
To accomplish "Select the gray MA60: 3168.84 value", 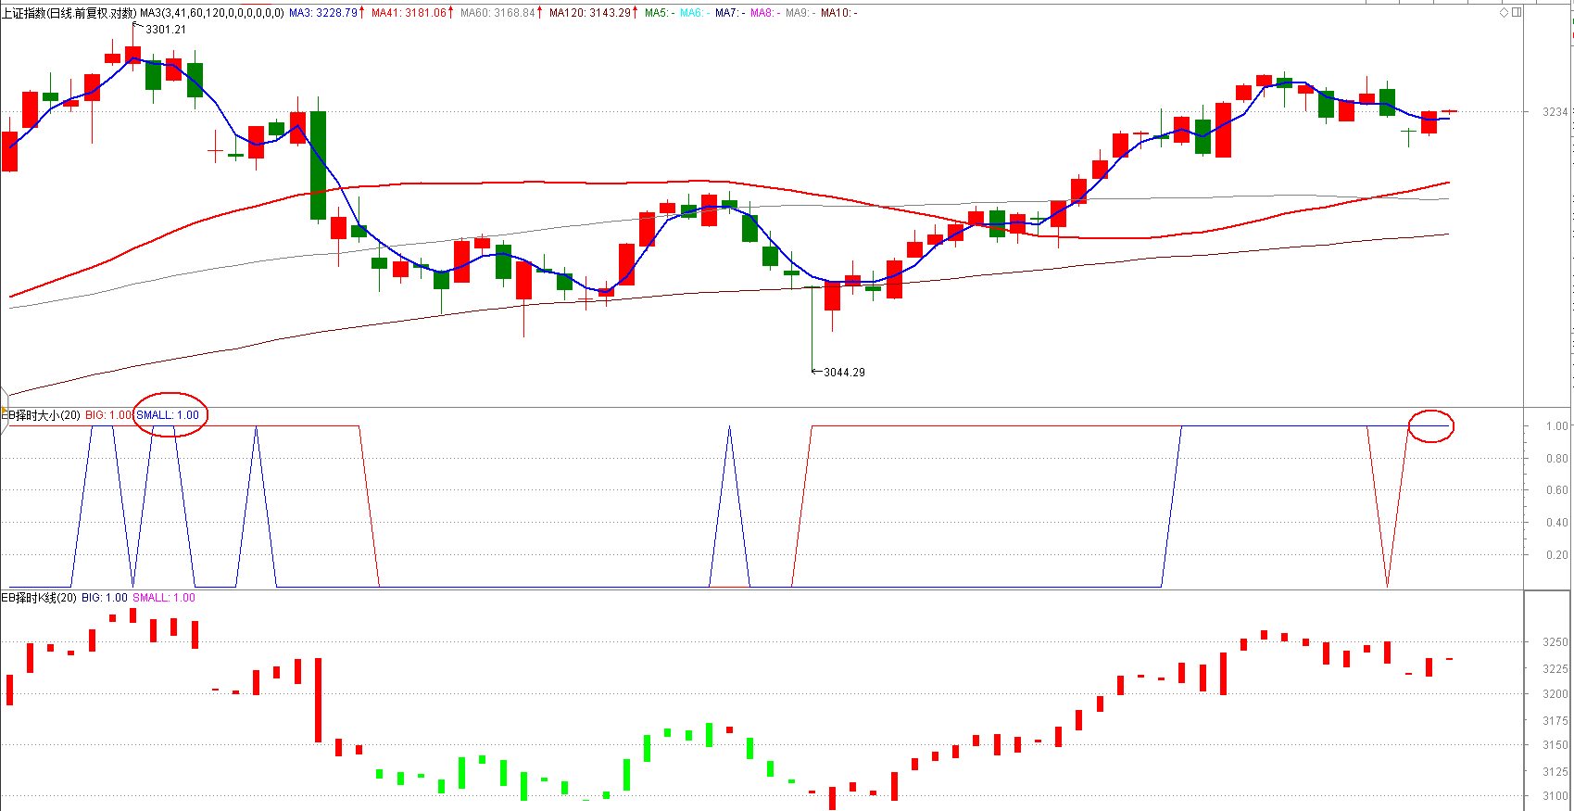I will [x=497, y=13].
